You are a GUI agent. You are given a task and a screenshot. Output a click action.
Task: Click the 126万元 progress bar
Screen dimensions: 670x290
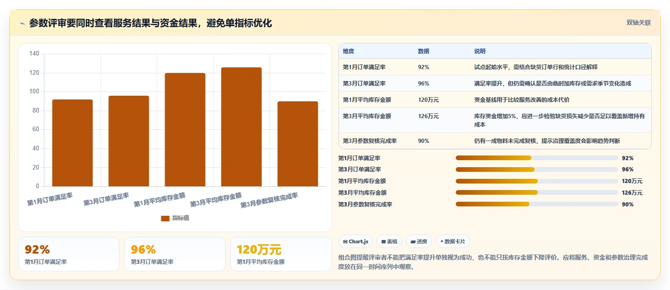coord(537,193)
